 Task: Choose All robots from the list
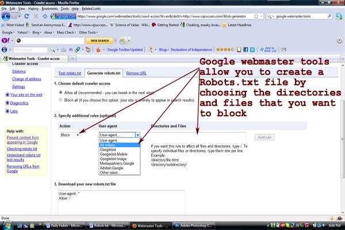(119, 145)
